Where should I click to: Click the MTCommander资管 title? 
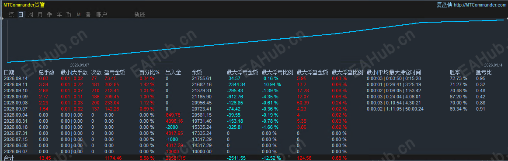24,5
